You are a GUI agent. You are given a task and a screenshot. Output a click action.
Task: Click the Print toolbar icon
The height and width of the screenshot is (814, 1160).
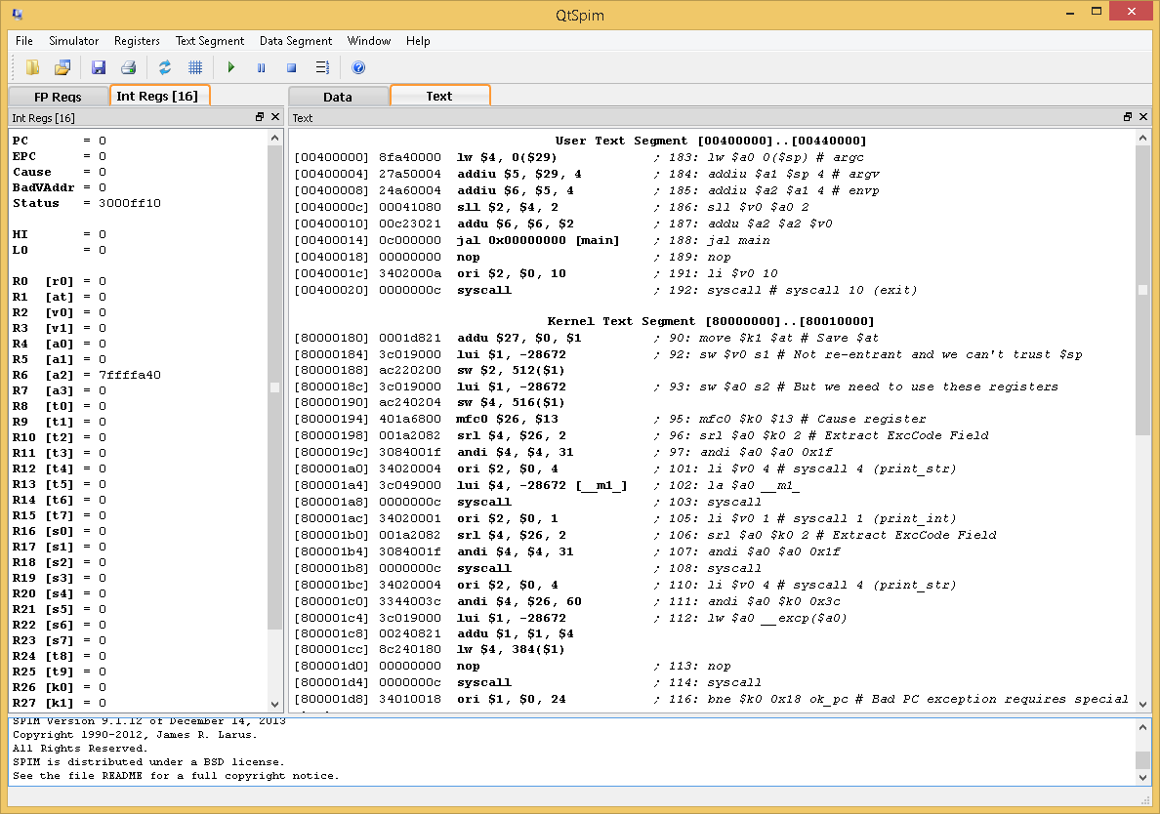[x=128, y=67]
